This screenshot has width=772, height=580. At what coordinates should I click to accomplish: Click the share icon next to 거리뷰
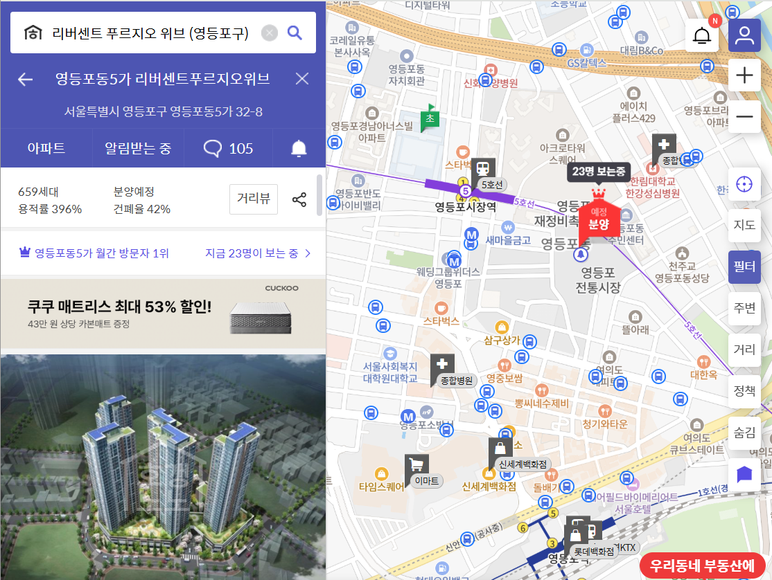click(x=300, y=199)
